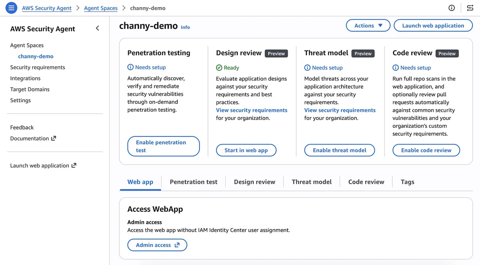Open the preferences sliders icon at top right

pos(470,8)
